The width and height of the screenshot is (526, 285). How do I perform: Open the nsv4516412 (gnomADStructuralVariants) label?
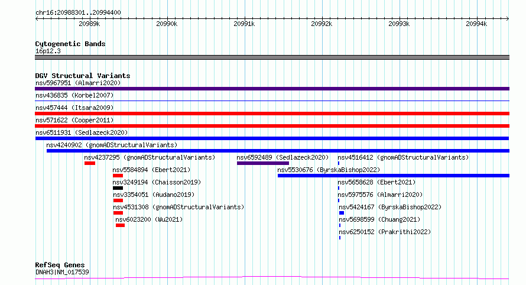click(403, 157)
